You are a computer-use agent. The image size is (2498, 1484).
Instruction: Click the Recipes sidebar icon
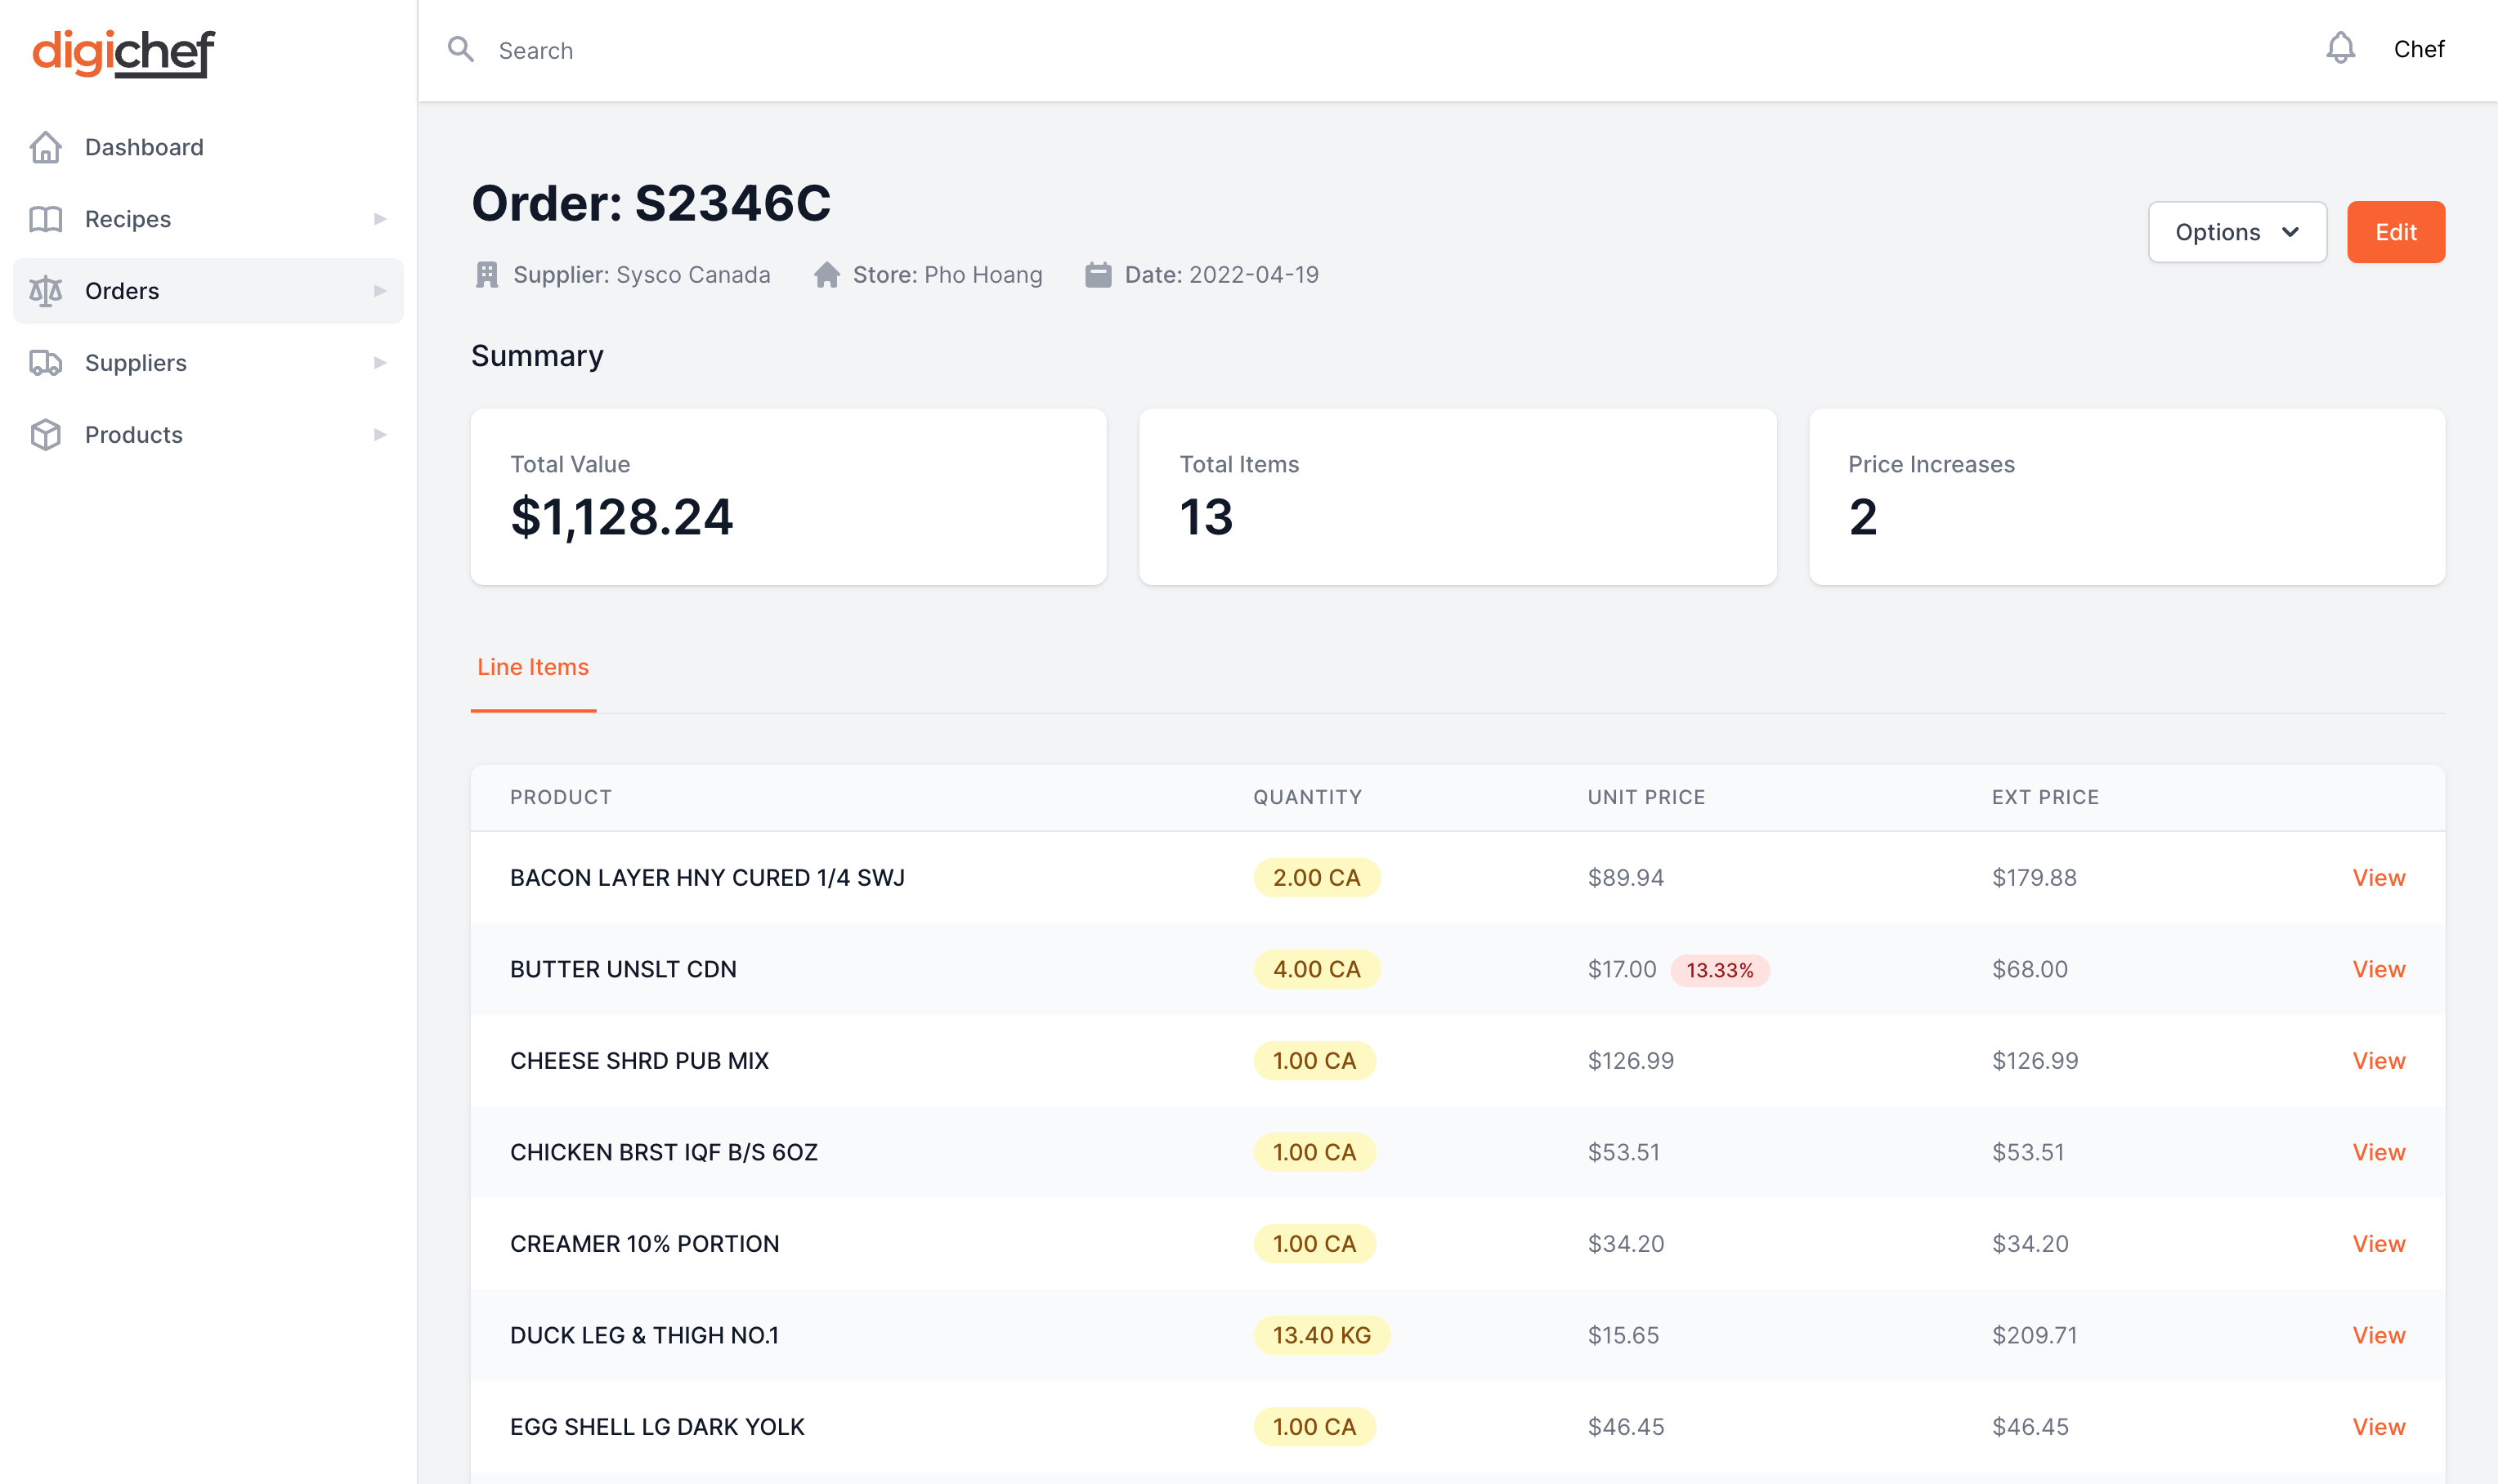click(47, 219)
